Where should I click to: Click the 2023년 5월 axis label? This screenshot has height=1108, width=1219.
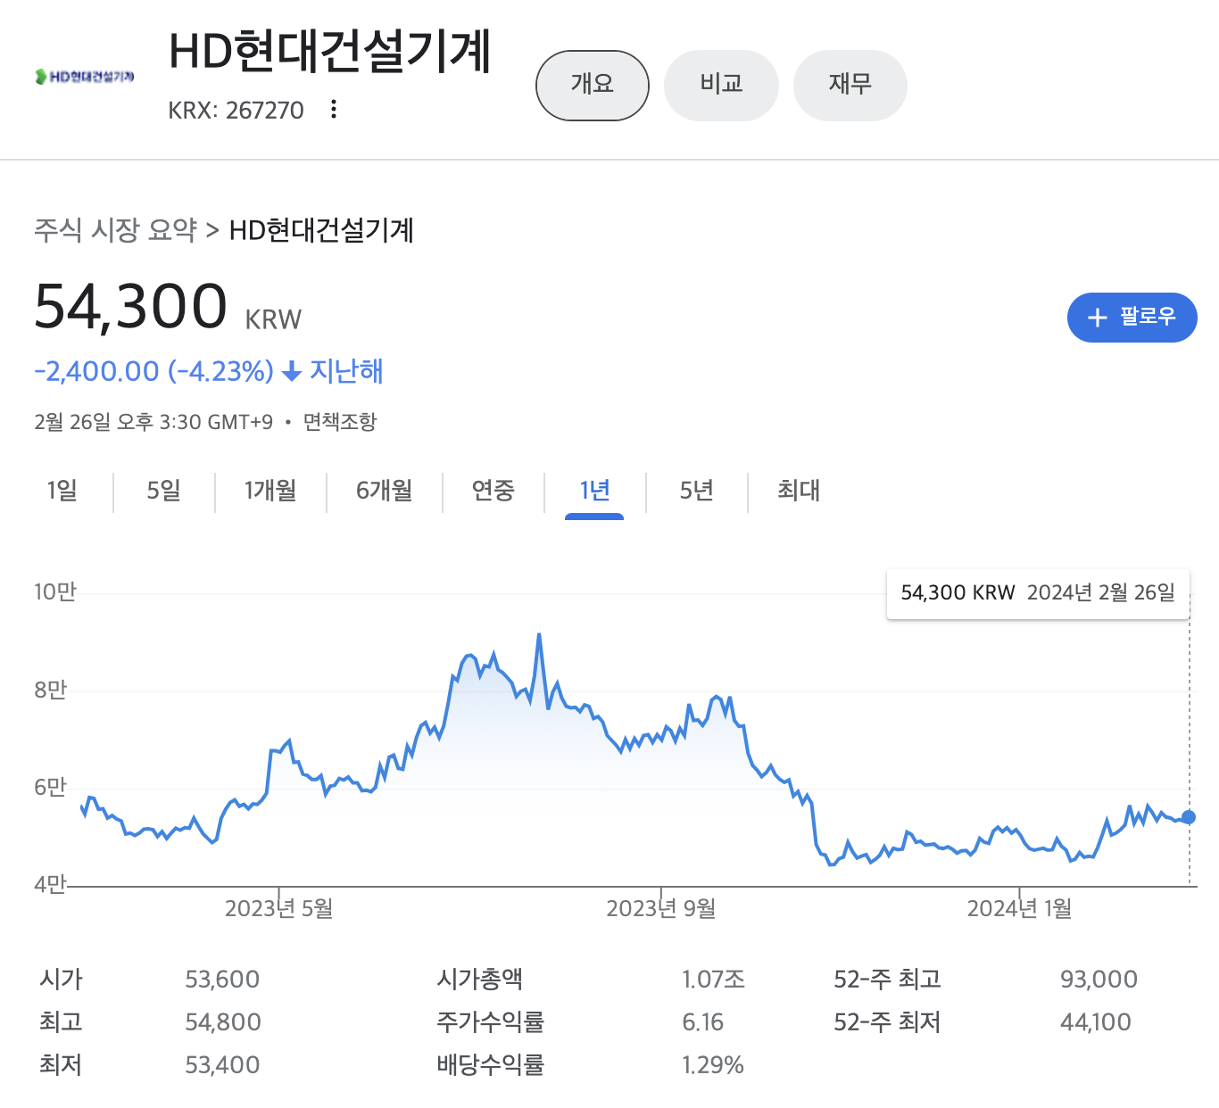point(278,909)
